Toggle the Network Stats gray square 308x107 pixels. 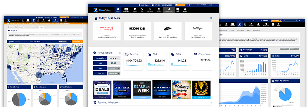click(x=120, y=53)
